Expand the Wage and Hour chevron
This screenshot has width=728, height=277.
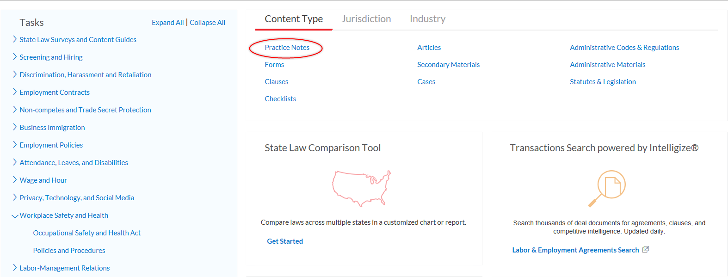coord(15,180)
